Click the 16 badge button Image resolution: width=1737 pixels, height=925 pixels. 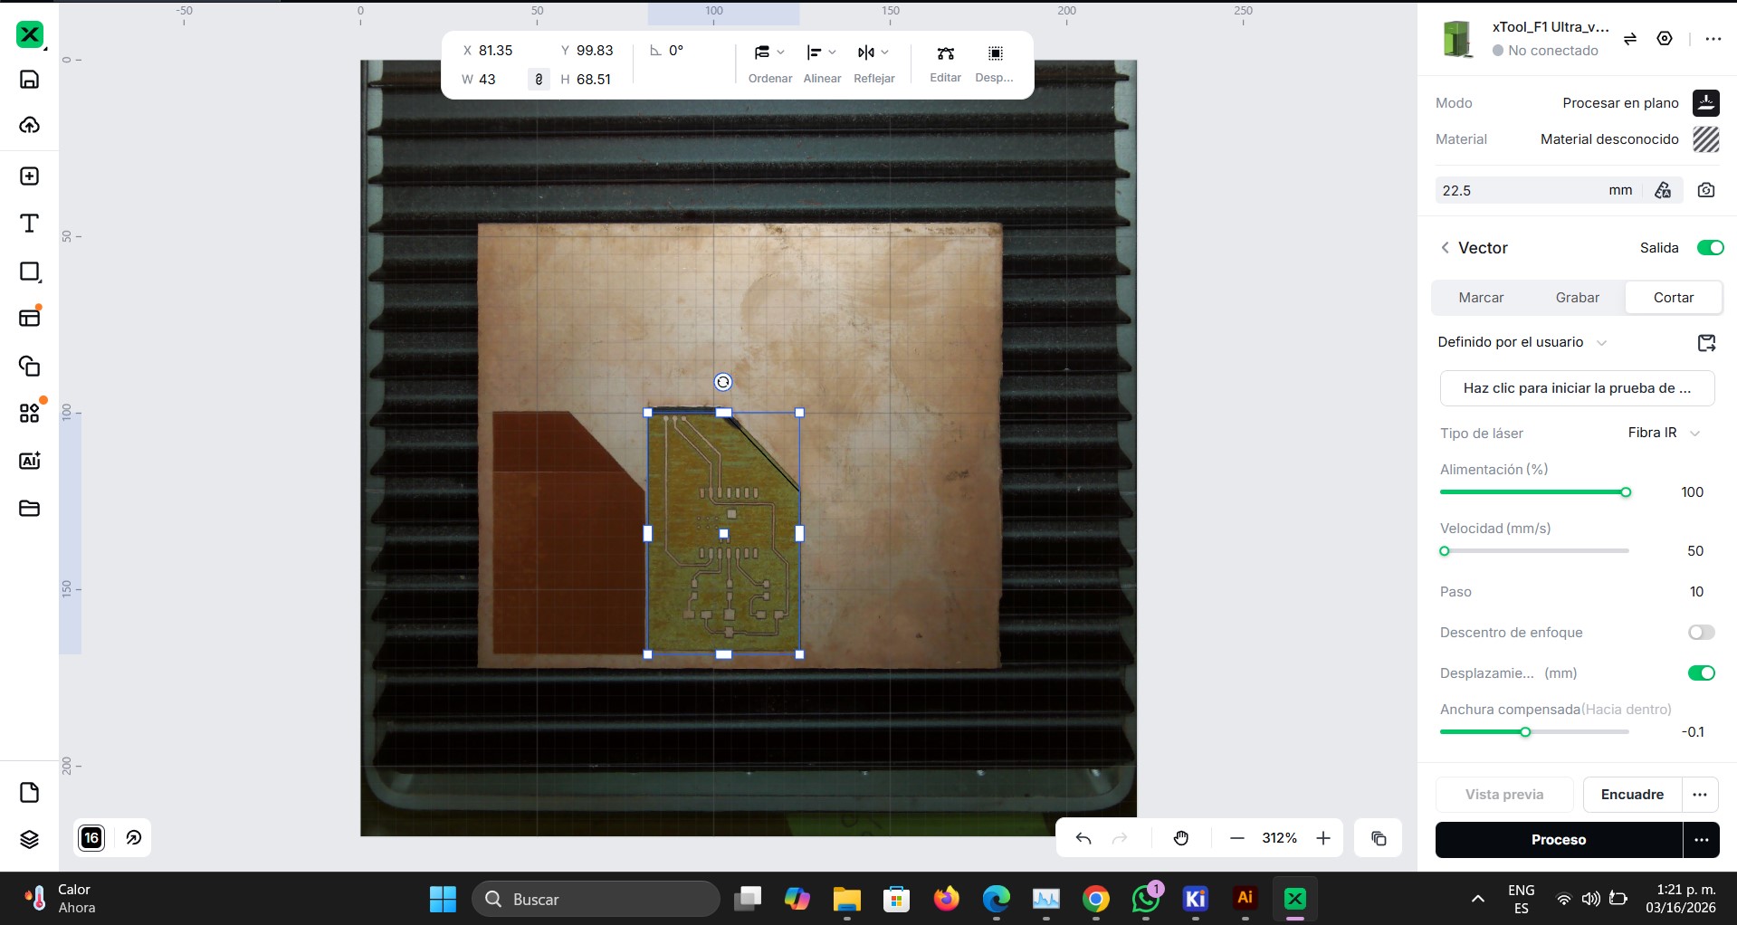tap(91, 838)
